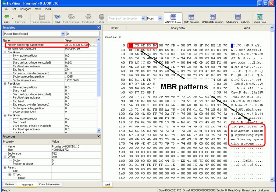The height and width of the screenshot is (192, 276).
Task: Toggle the Auto flow icon
Action: (260, 18)
